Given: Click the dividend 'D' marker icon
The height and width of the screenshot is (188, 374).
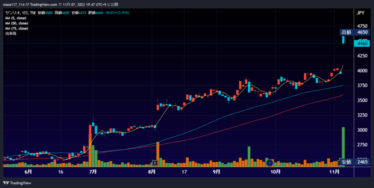Looking at the screenshot, I should [x=270, y=163].
